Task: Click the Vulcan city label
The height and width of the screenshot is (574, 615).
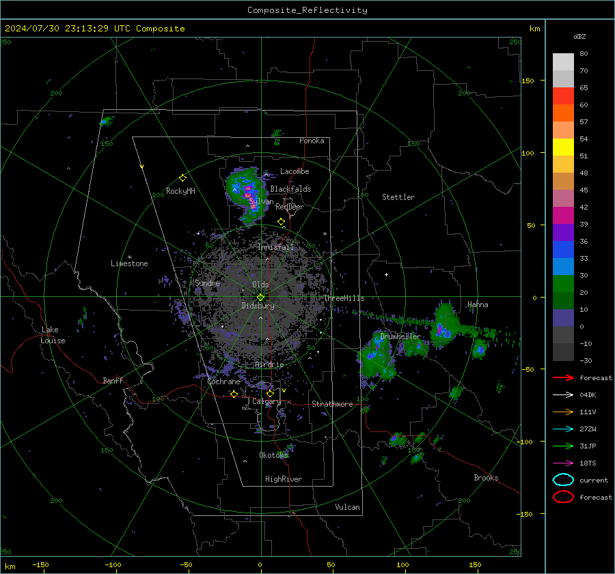Action: coord(347,507)
